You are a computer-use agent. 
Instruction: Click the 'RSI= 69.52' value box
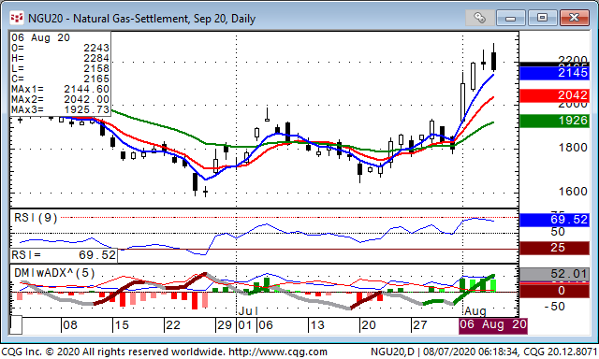[64, 255]
